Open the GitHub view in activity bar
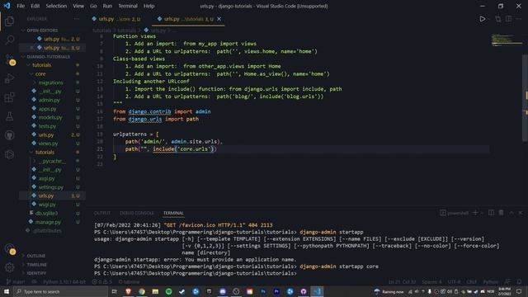 click(9, 135)
